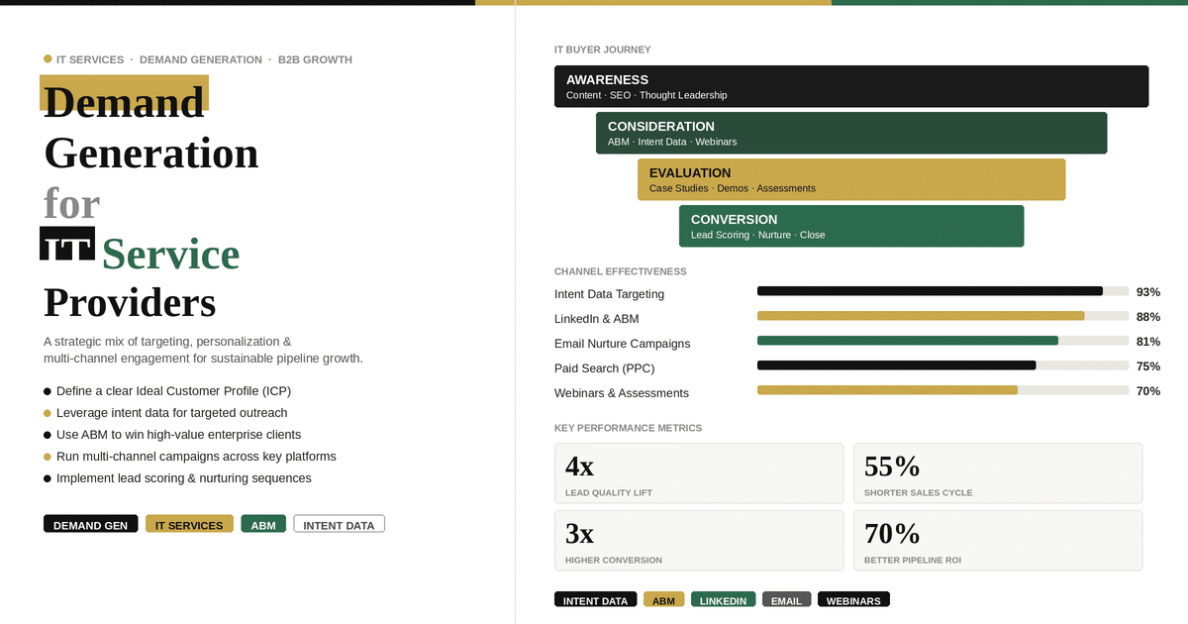
Task: Click the gold bullet beside Run multi-channel campaigns
Action: click(48, 457)
